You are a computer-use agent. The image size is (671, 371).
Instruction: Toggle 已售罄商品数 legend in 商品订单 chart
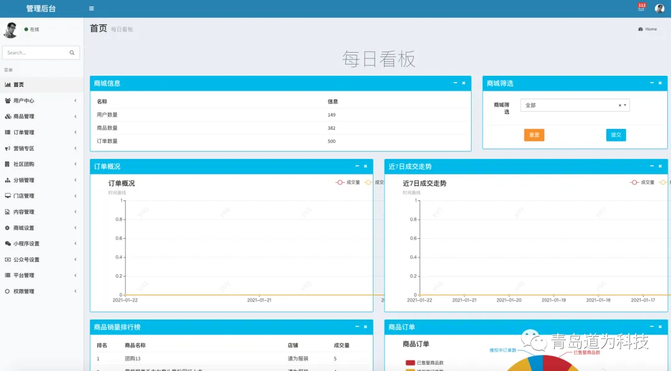[x=426, y=363]
